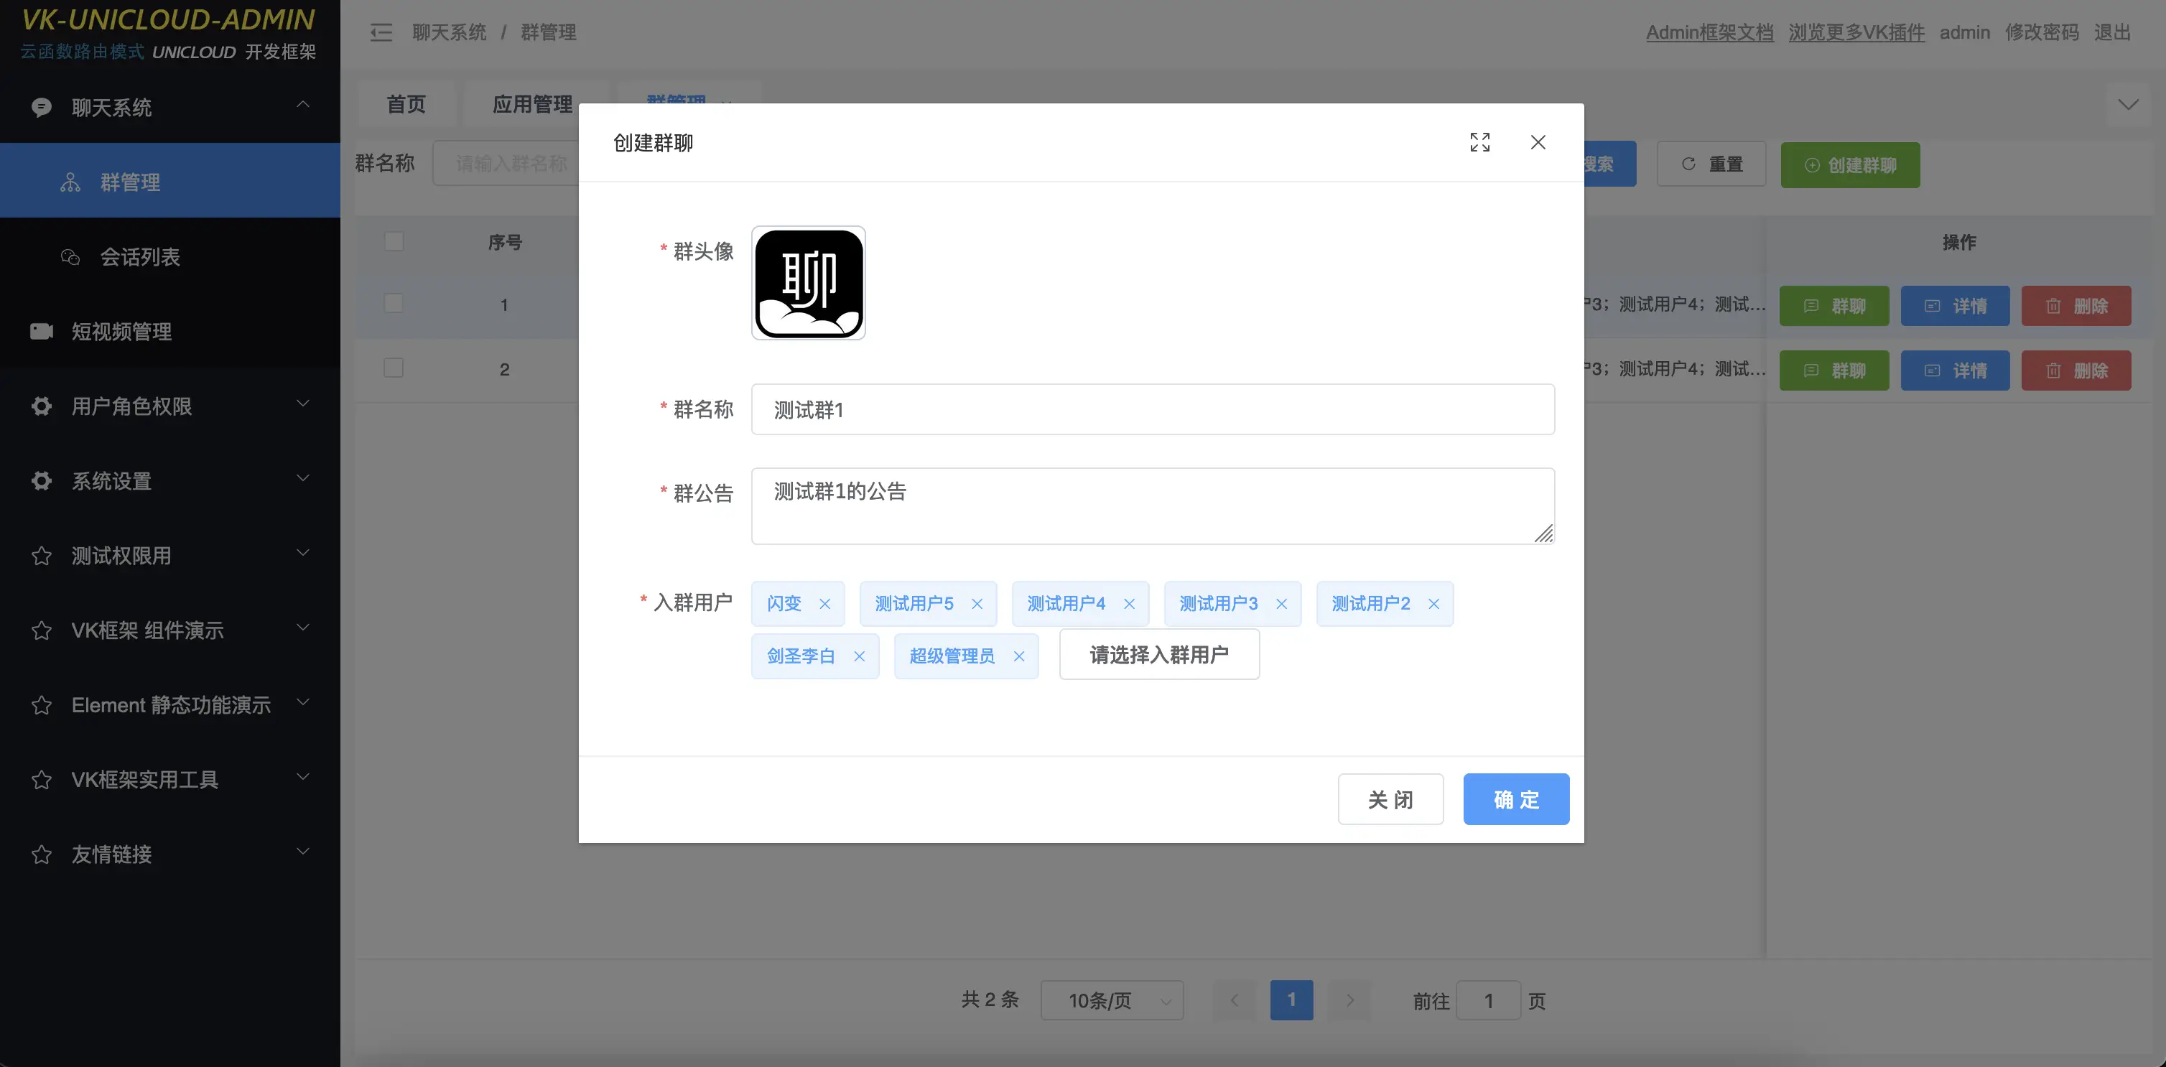This screenshot has height=1067, width=2166.
Task: Open the Admin框架文档 link
Action: pyautogui.click(x=1709, y=32)
